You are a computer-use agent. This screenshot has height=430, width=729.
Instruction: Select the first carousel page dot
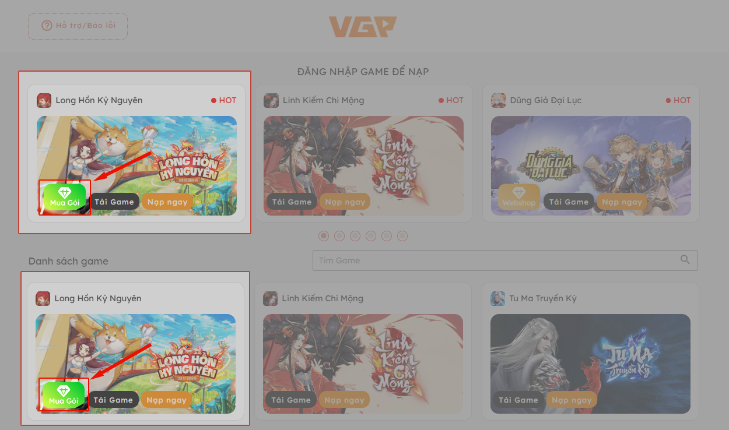(x=324, y=236)
